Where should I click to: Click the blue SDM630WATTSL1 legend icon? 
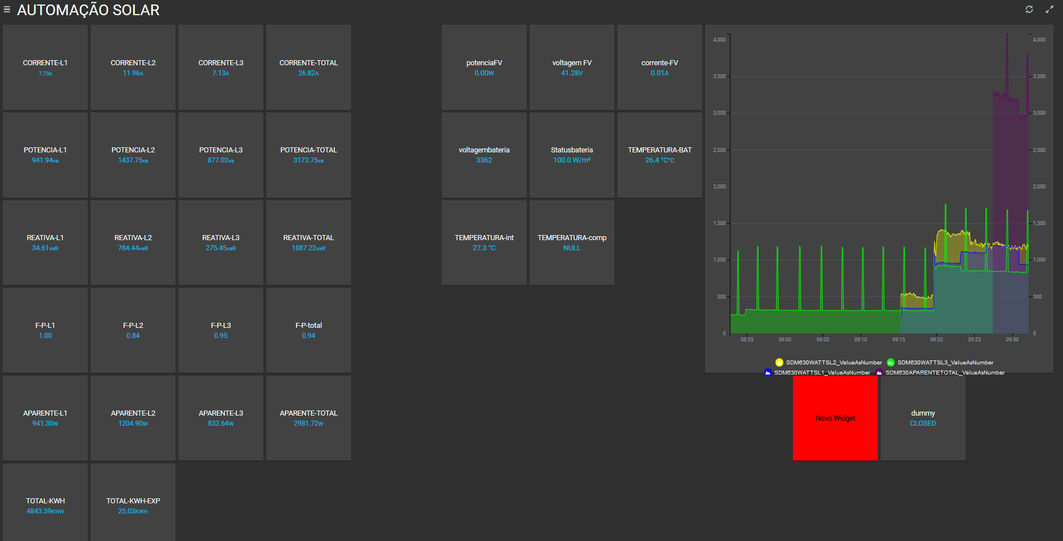768,372
